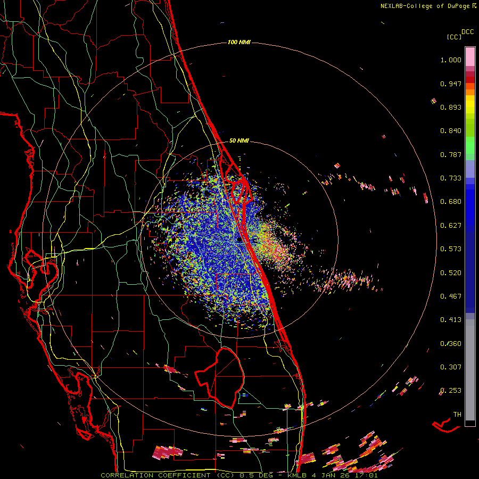Click the 0.680 scale value
This screenshot has width=479, height=479.
[x=451, y=202]
